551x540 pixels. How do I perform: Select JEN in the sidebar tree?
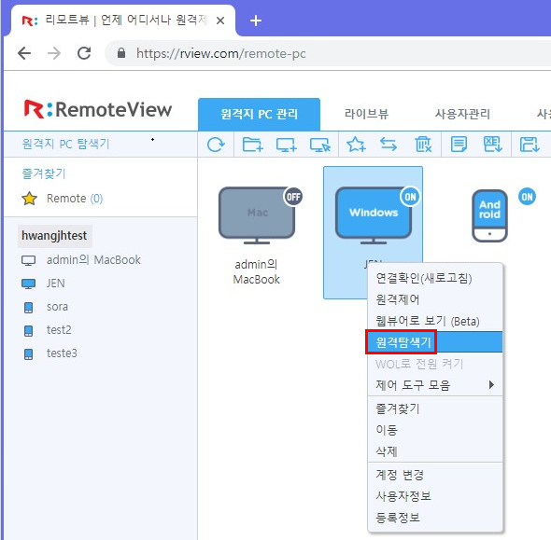(55, 284)
